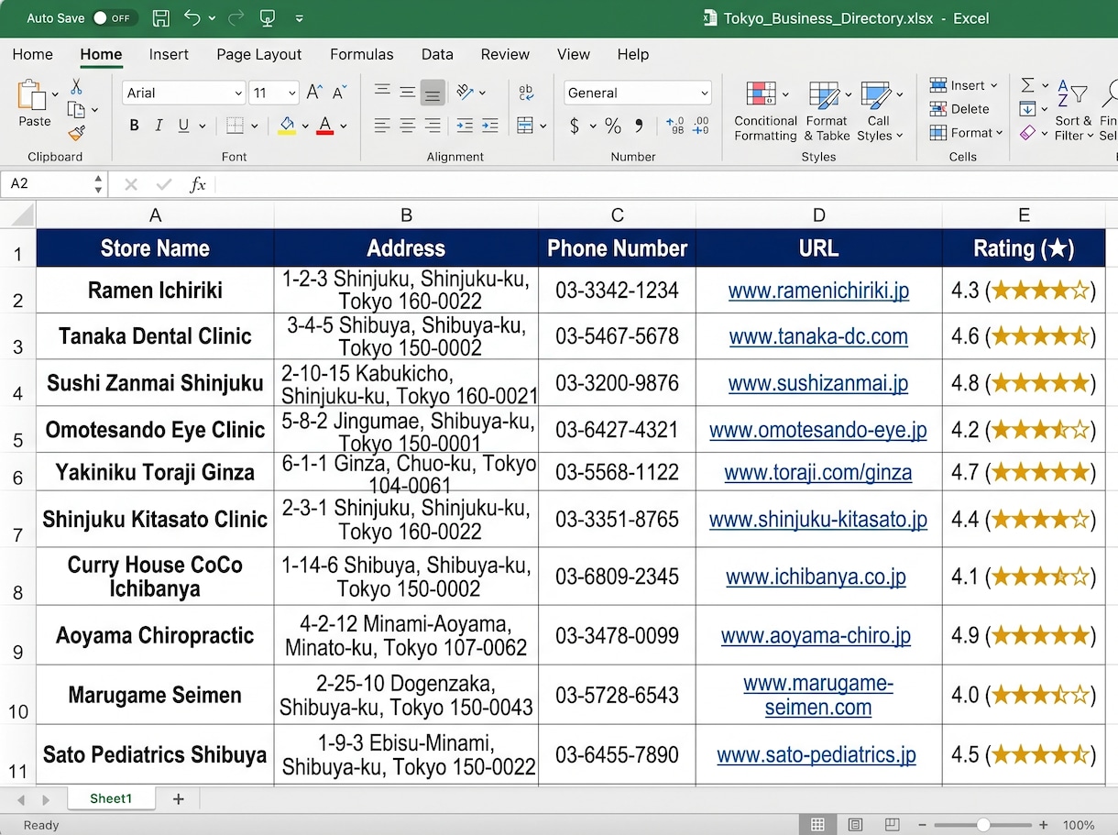Viewport: 1118px width, 835px height.
Task: Increase font size with the larger A
Action: (314, 93)
